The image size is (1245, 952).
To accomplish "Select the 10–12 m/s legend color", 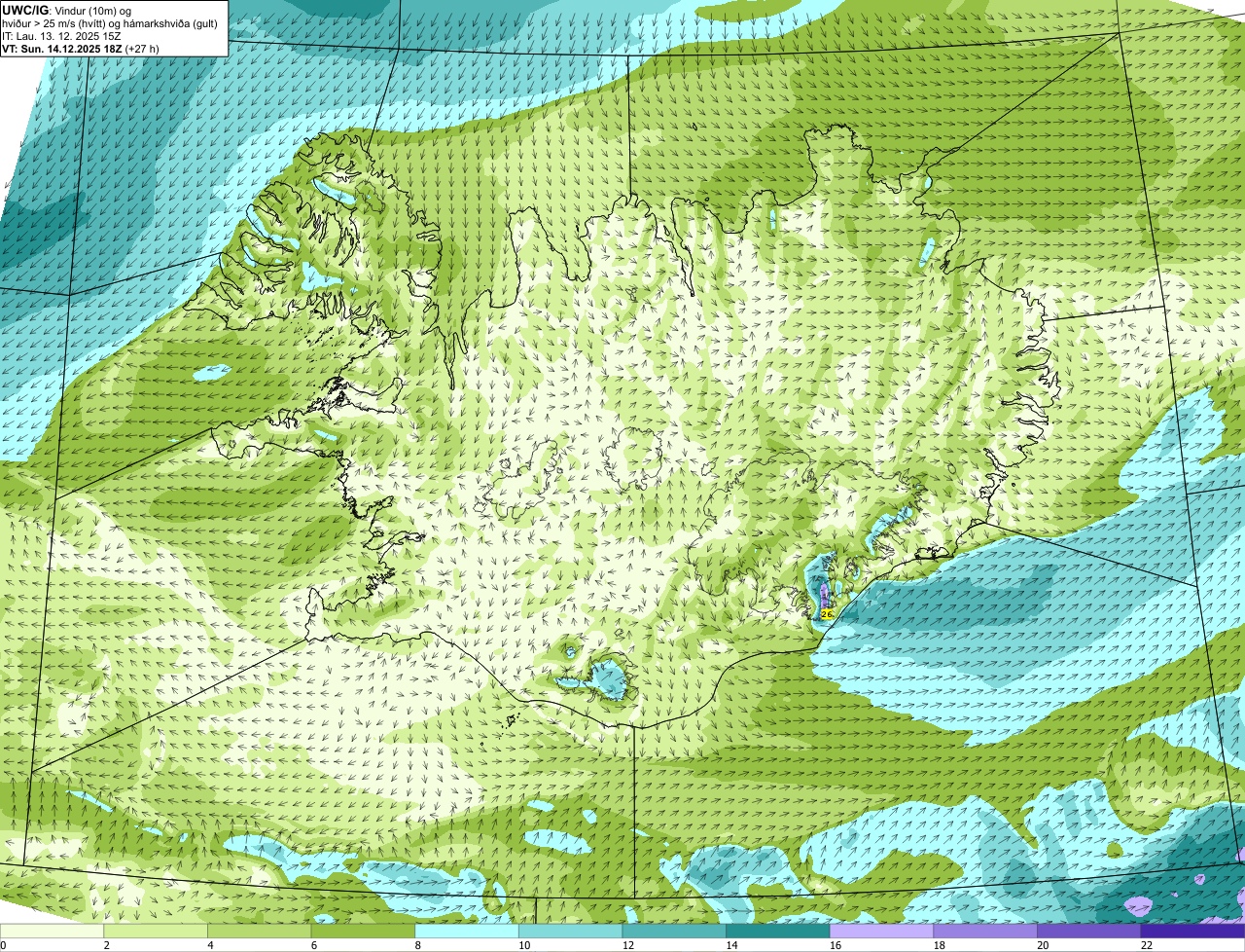I will (570, 931).
